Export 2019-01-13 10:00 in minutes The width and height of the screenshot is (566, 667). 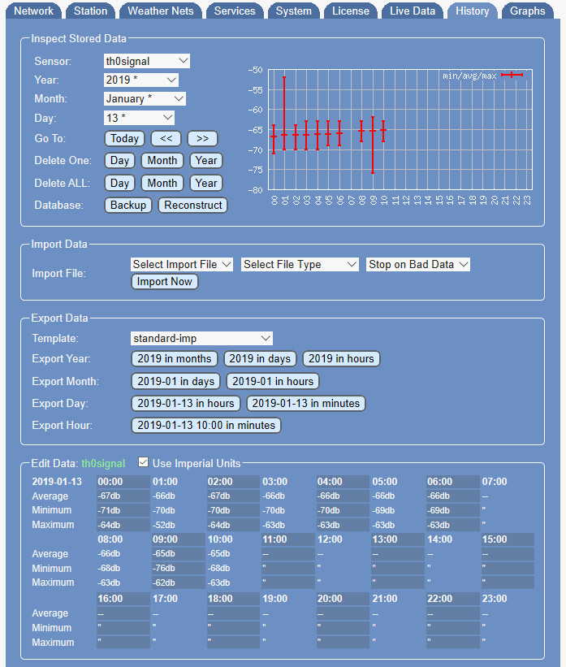tap(206, 426)
